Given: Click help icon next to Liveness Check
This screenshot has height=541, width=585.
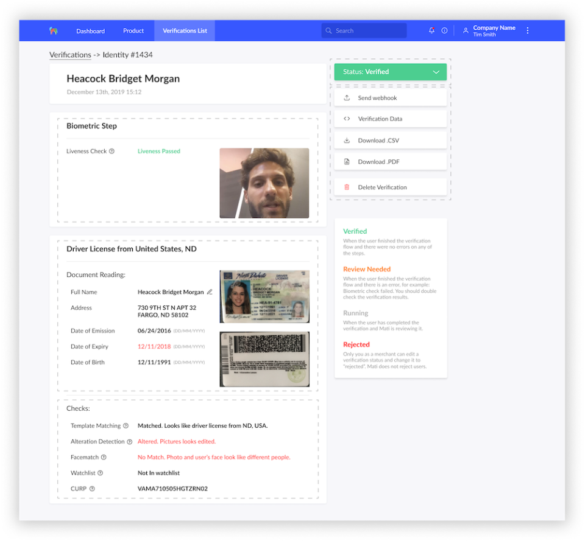Looking at the screenshot, I should coord(112,152).
